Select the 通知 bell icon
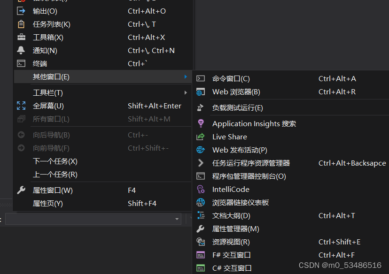 point(21,50)
